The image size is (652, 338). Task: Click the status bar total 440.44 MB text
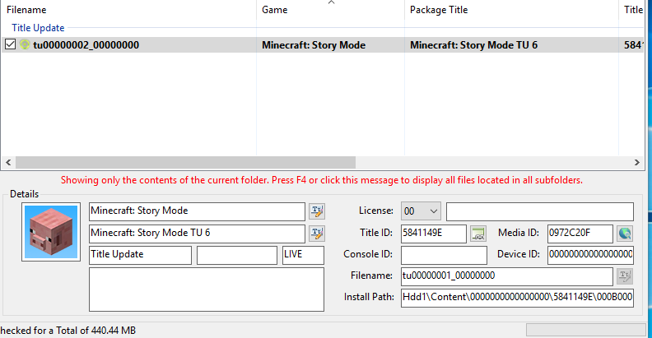coord(68,331)
